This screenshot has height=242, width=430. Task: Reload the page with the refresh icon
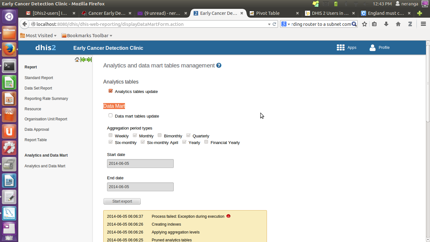tap(274, 24)
